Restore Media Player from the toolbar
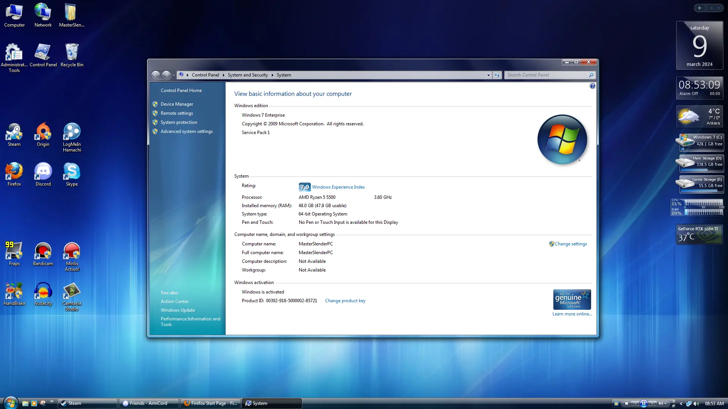Screen dimensions: 728x409 pyautogui.click(x=673, y=406)
